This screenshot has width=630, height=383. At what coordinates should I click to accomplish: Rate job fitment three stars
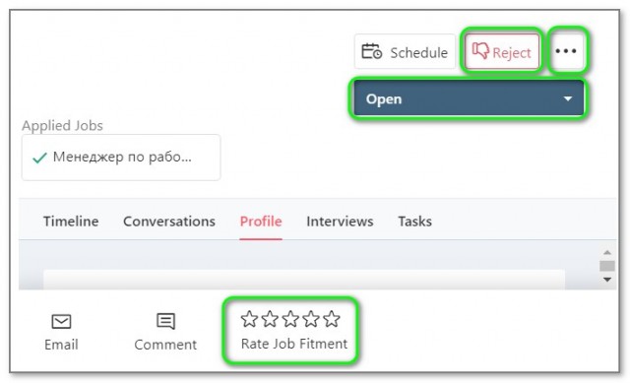[290, 319]
